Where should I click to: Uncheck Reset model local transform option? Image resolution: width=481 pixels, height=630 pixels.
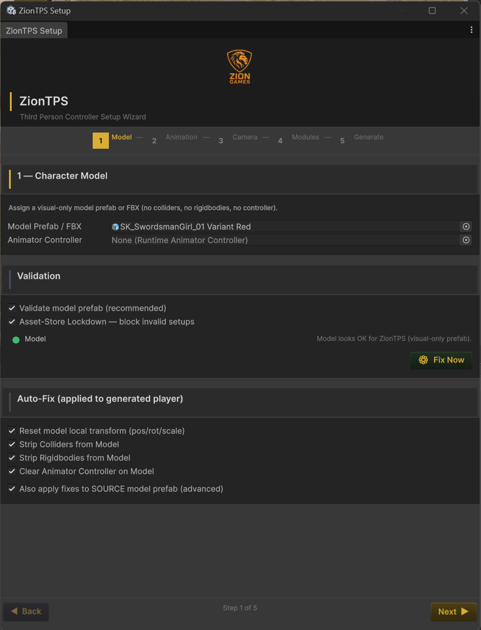point(12,431)
